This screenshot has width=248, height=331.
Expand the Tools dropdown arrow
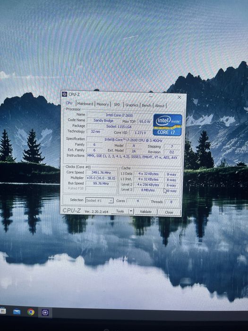131,211
